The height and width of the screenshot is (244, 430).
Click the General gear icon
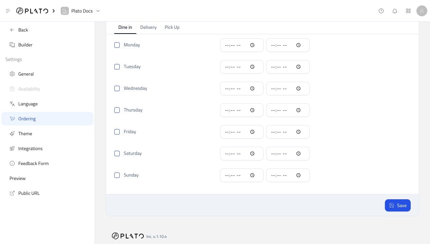click(x=12, y=74)
